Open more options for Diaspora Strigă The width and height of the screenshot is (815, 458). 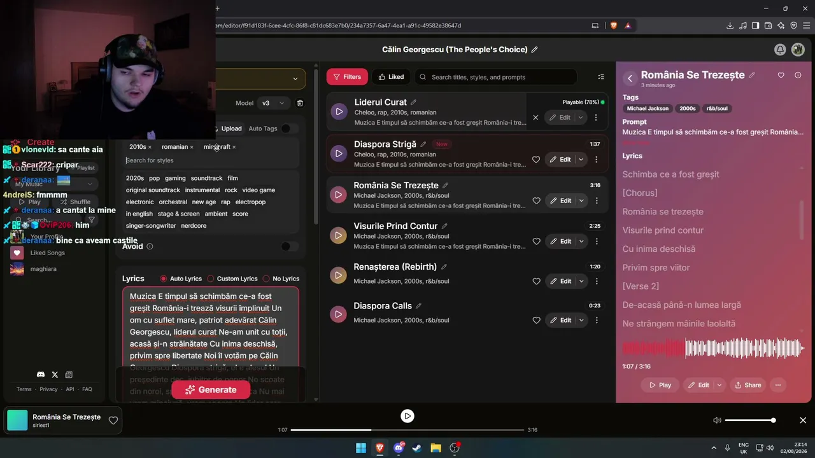click(596, 160)
